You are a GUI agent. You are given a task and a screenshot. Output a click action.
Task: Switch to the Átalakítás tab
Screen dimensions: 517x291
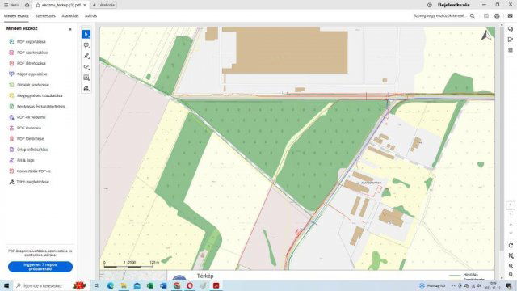click(x=70, y=16)
